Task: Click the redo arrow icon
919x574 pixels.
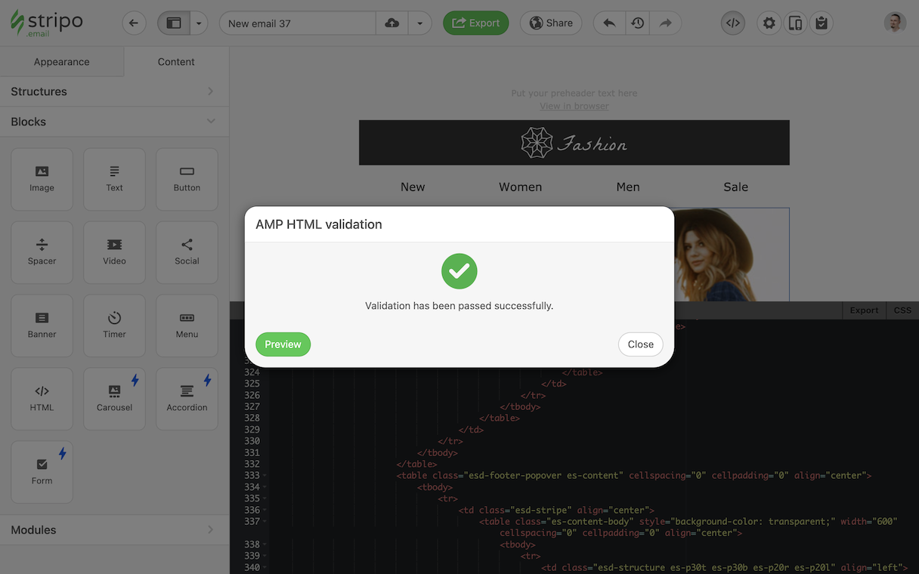Action: [665, 23]
